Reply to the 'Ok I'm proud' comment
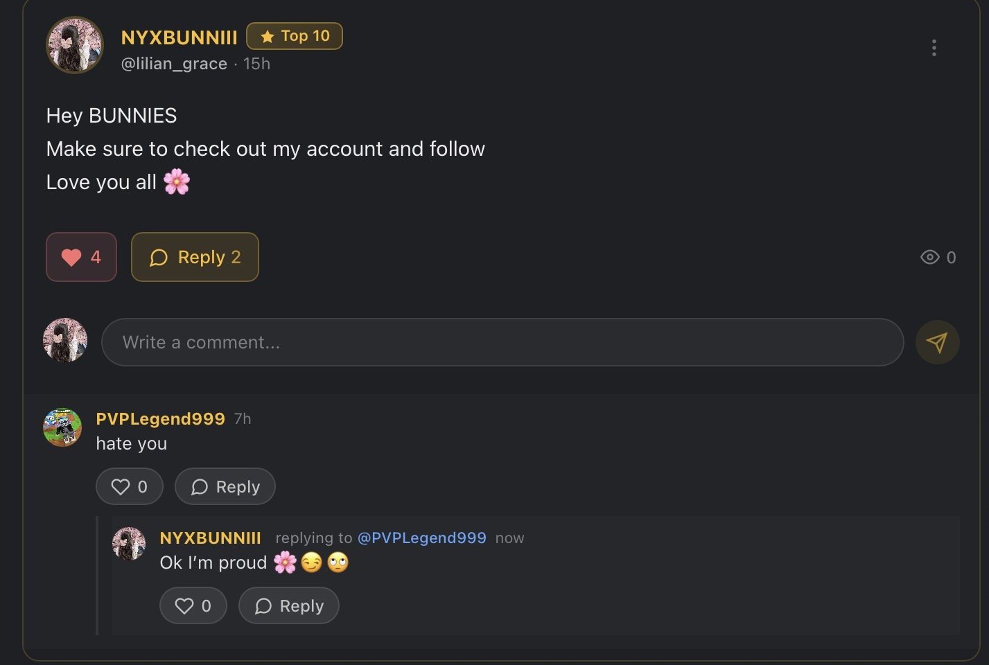This screenshot has width=989, height=665. 289,606
